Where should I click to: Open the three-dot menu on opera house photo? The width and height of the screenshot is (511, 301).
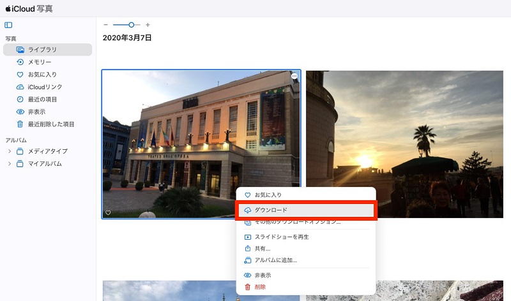pyautogui.click(x=294, y=76)
